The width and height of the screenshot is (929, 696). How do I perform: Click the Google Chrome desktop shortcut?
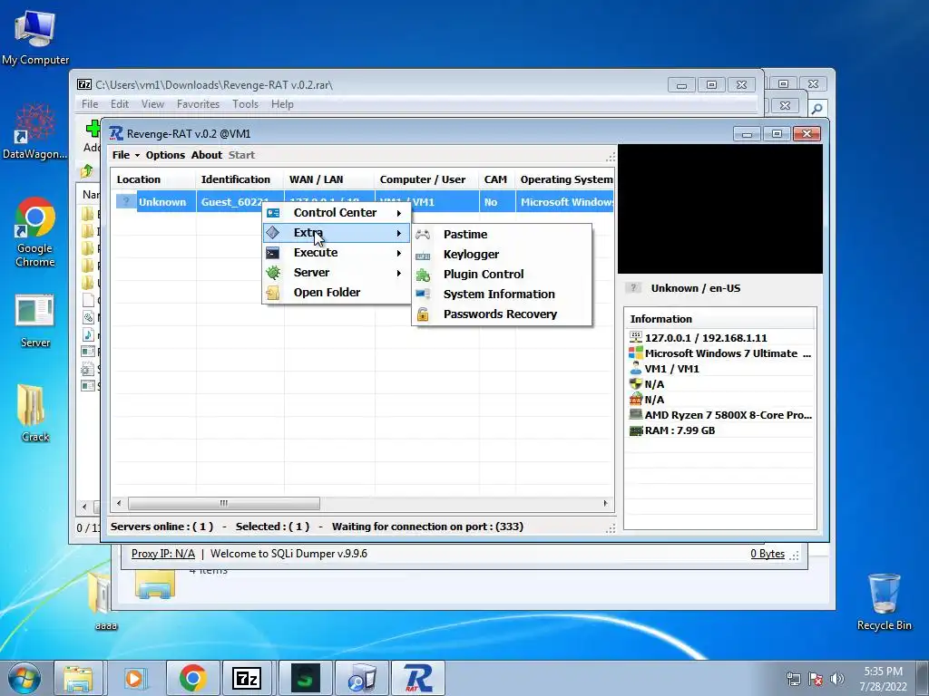point(35,232)
